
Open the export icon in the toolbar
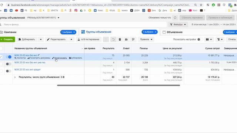133,40
